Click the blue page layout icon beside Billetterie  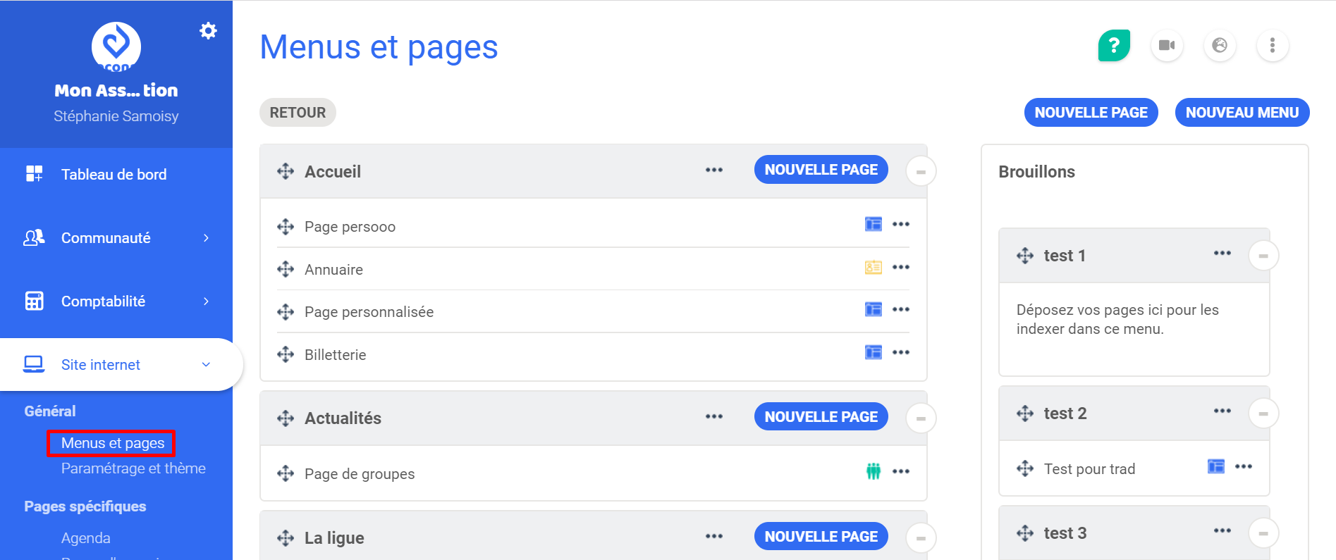873,352
